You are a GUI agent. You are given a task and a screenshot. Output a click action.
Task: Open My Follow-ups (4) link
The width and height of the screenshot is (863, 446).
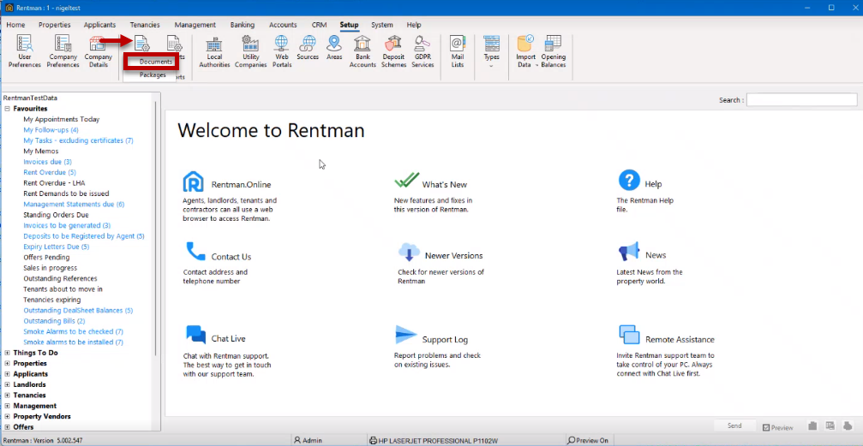51,130
